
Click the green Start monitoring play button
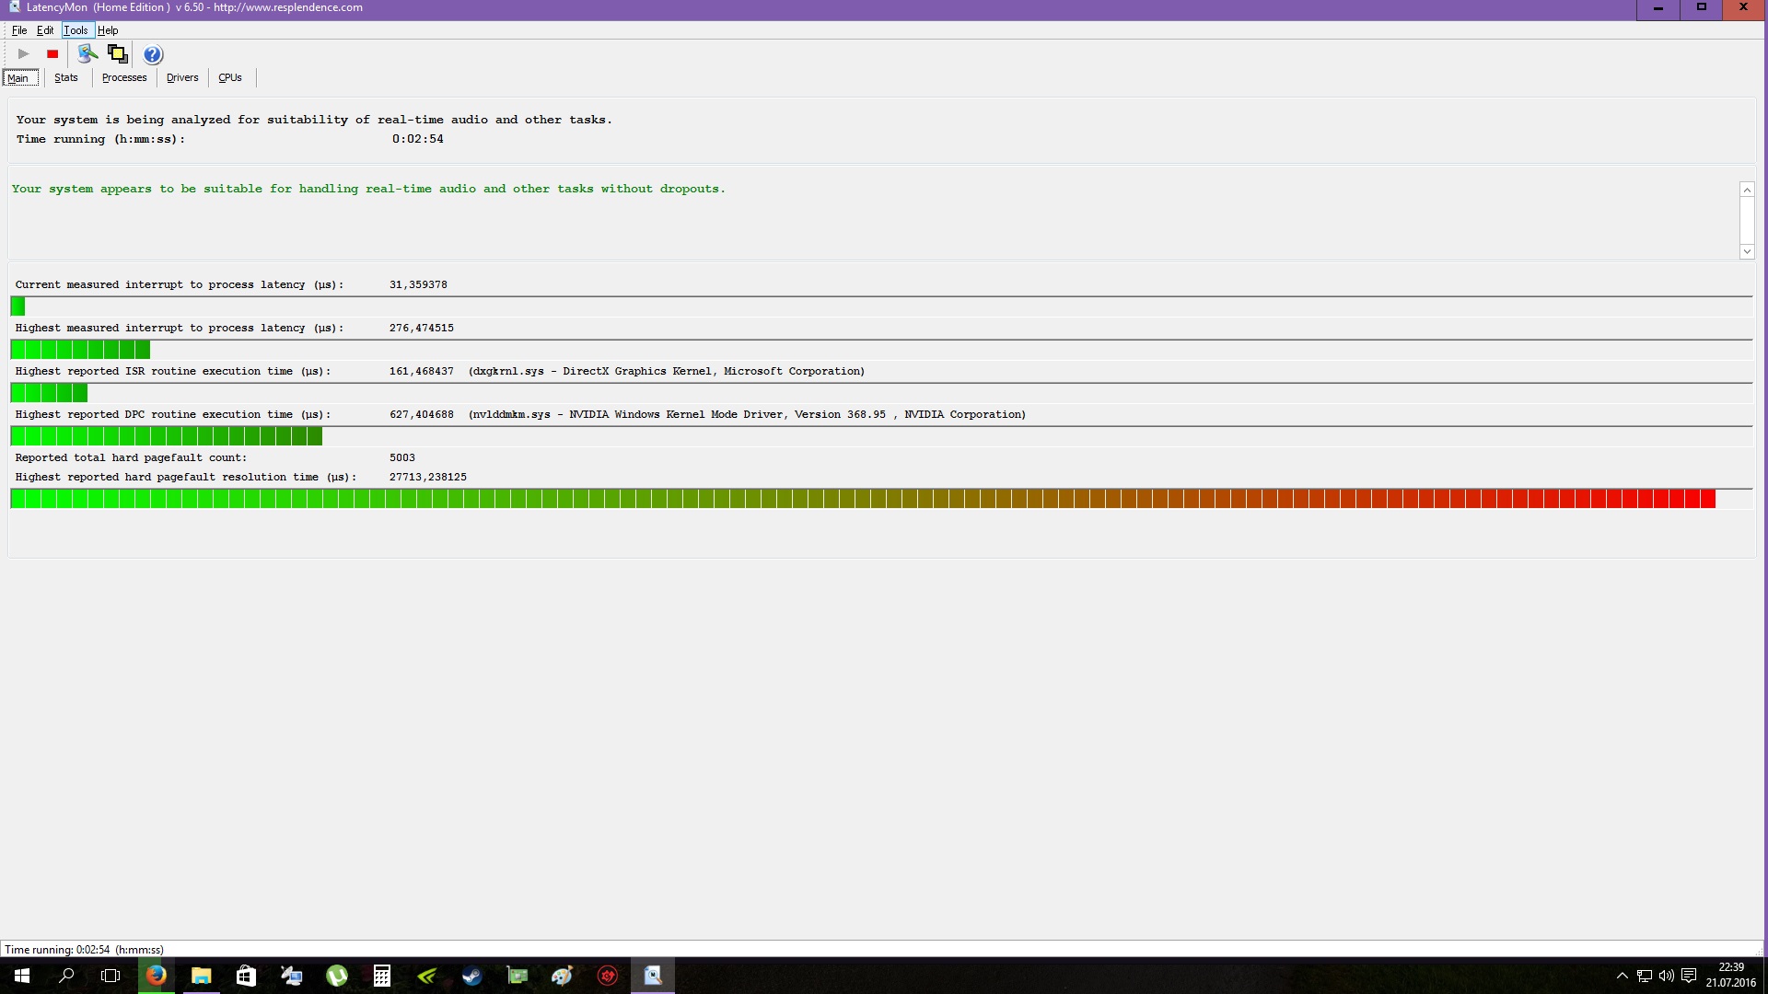click(x=24, y=54)
